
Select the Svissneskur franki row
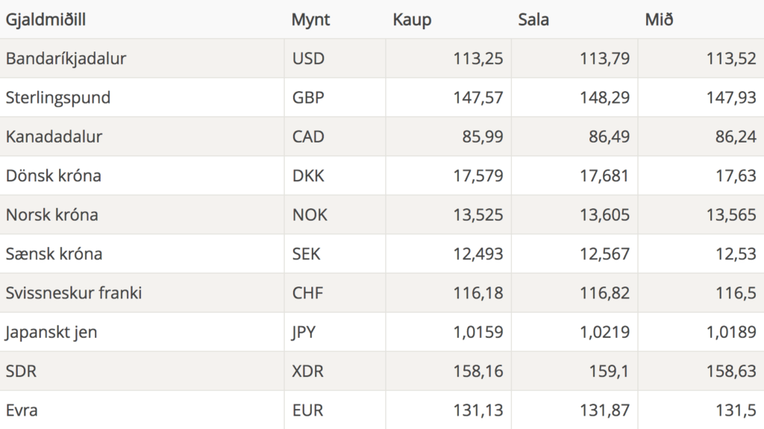[x=382, y=292]
